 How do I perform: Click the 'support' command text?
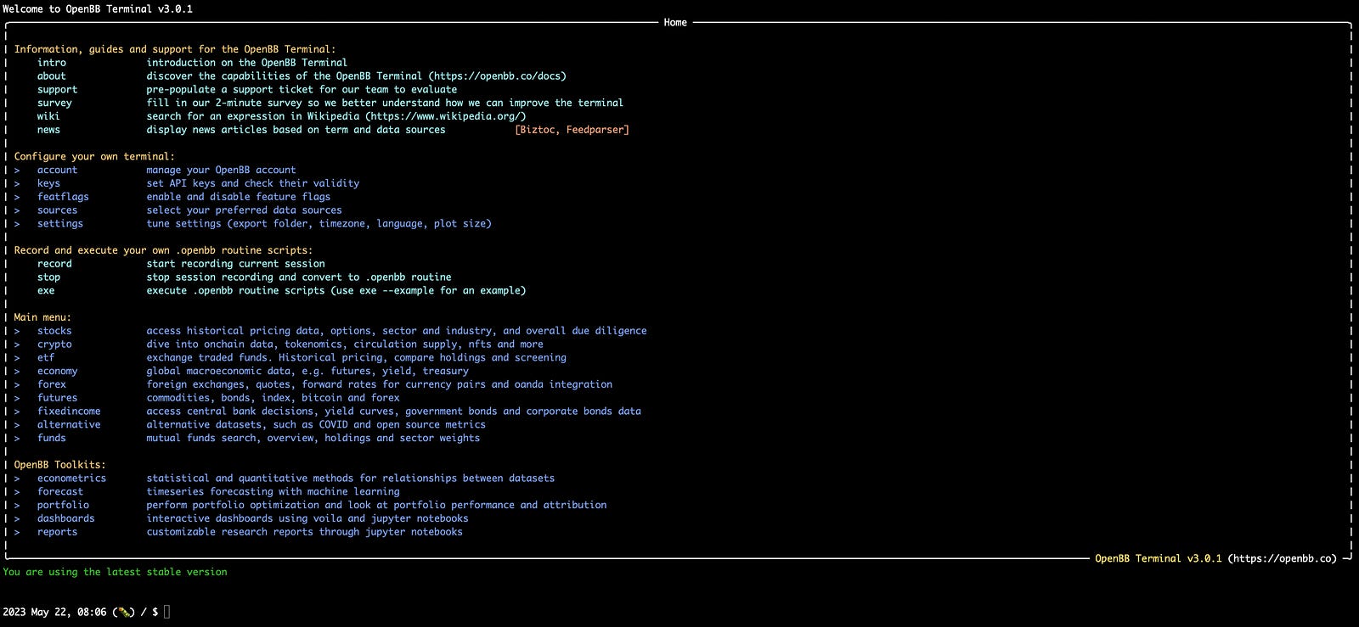point(57,90)
